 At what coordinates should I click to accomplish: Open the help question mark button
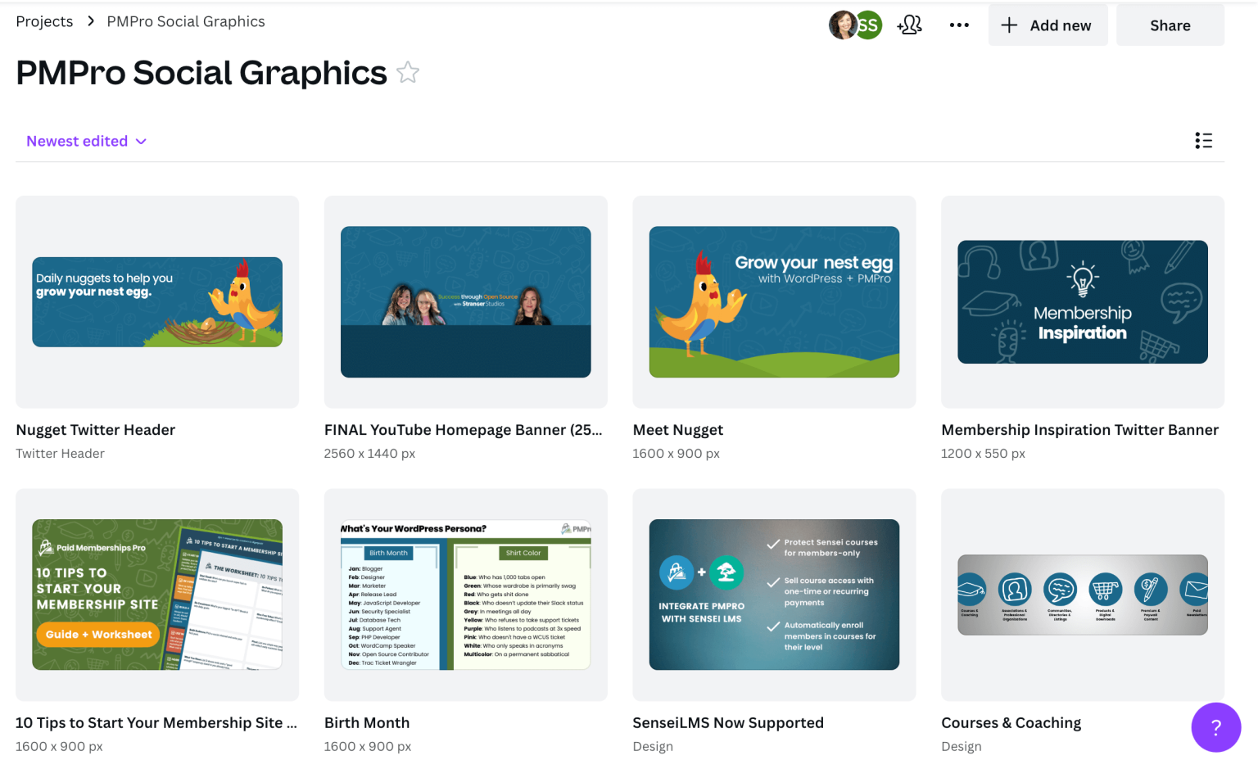click(x=1216, y=727)
